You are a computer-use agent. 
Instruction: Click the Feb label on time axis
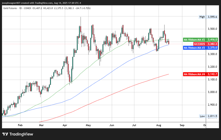[x=20, y=125]
